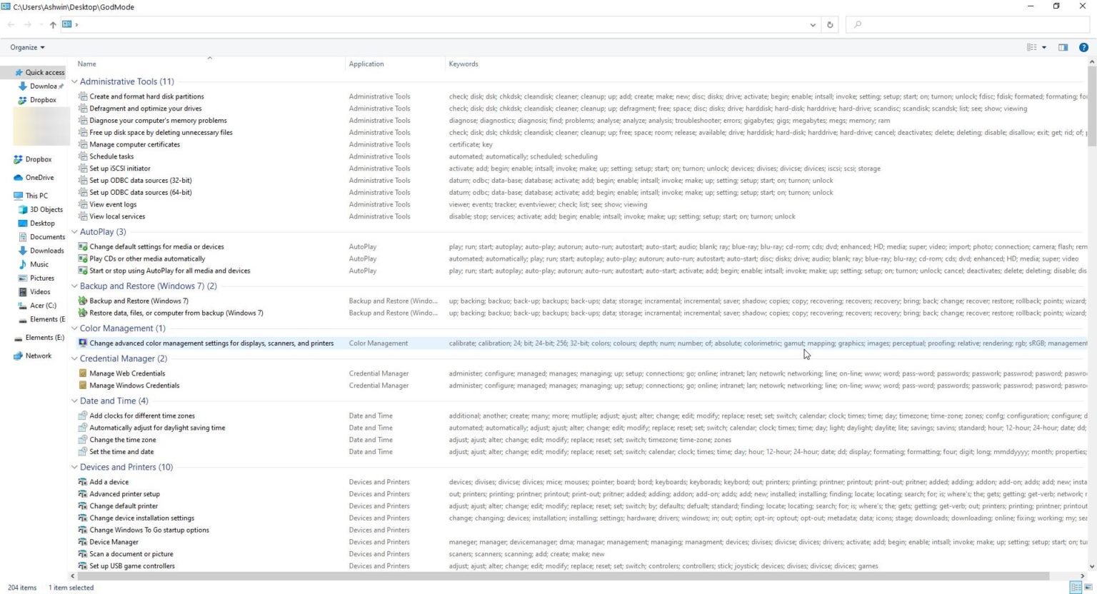
Task: Click the refresh icon in address bar
Action: [x=830, y=24]
